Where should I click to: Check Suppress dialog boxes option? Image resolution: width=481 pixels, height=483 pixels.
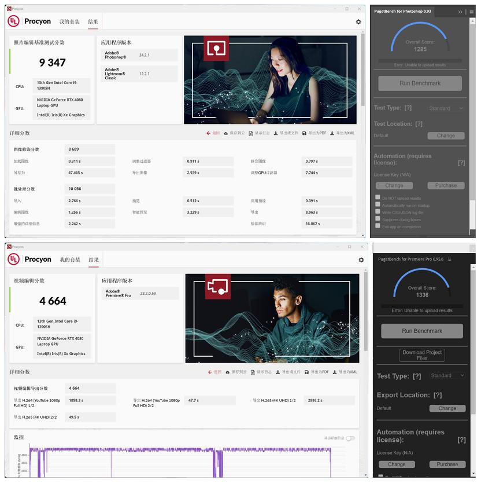tap(378, 219)
